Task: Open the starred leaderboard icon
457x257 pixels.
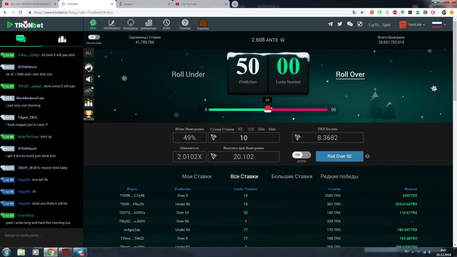Action: 89,103
